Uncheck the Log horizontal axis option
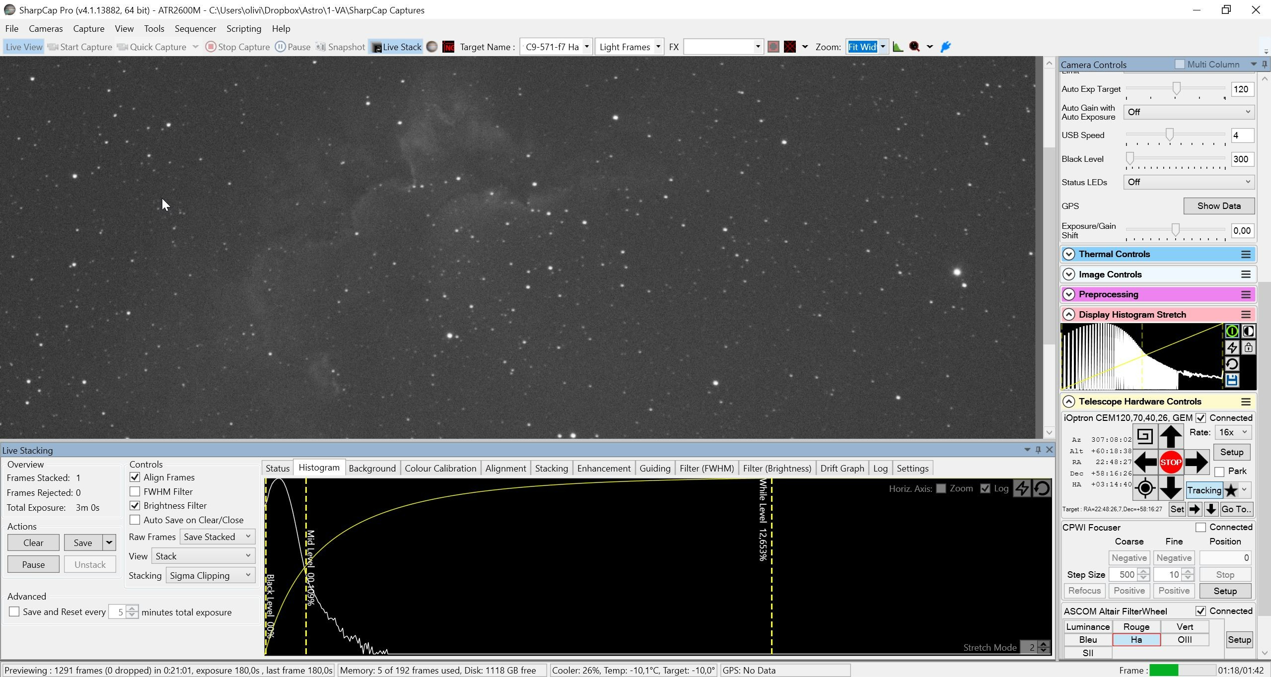Image resolution: width=1271 pixels, height=677 pixels. pos(985,488)
